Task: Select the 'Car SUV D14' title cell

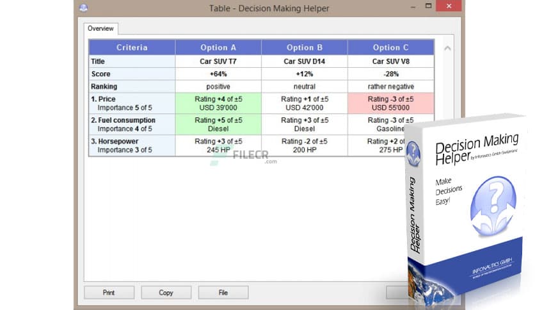Action: pyautogui.click(x=305, y=61)
